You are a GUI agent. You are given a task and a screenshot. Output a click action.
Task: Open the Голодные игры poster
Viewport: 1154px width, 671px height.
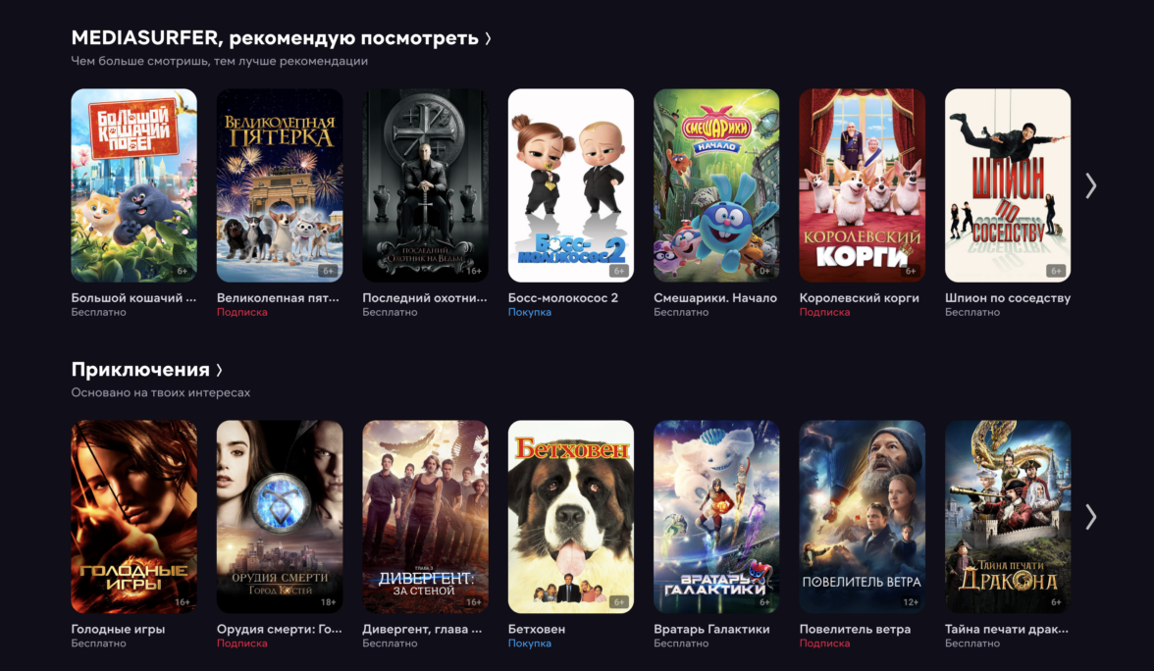tap(133, 516)
